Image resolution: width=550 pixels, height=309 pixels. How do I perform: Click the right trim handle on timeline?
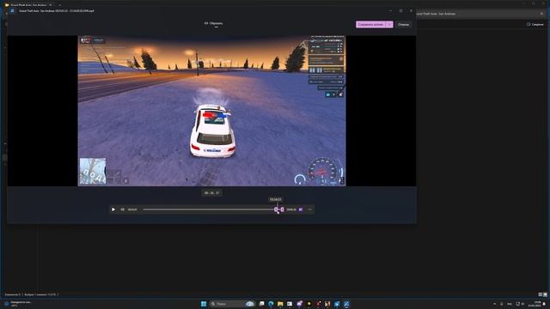click(283, 209)
